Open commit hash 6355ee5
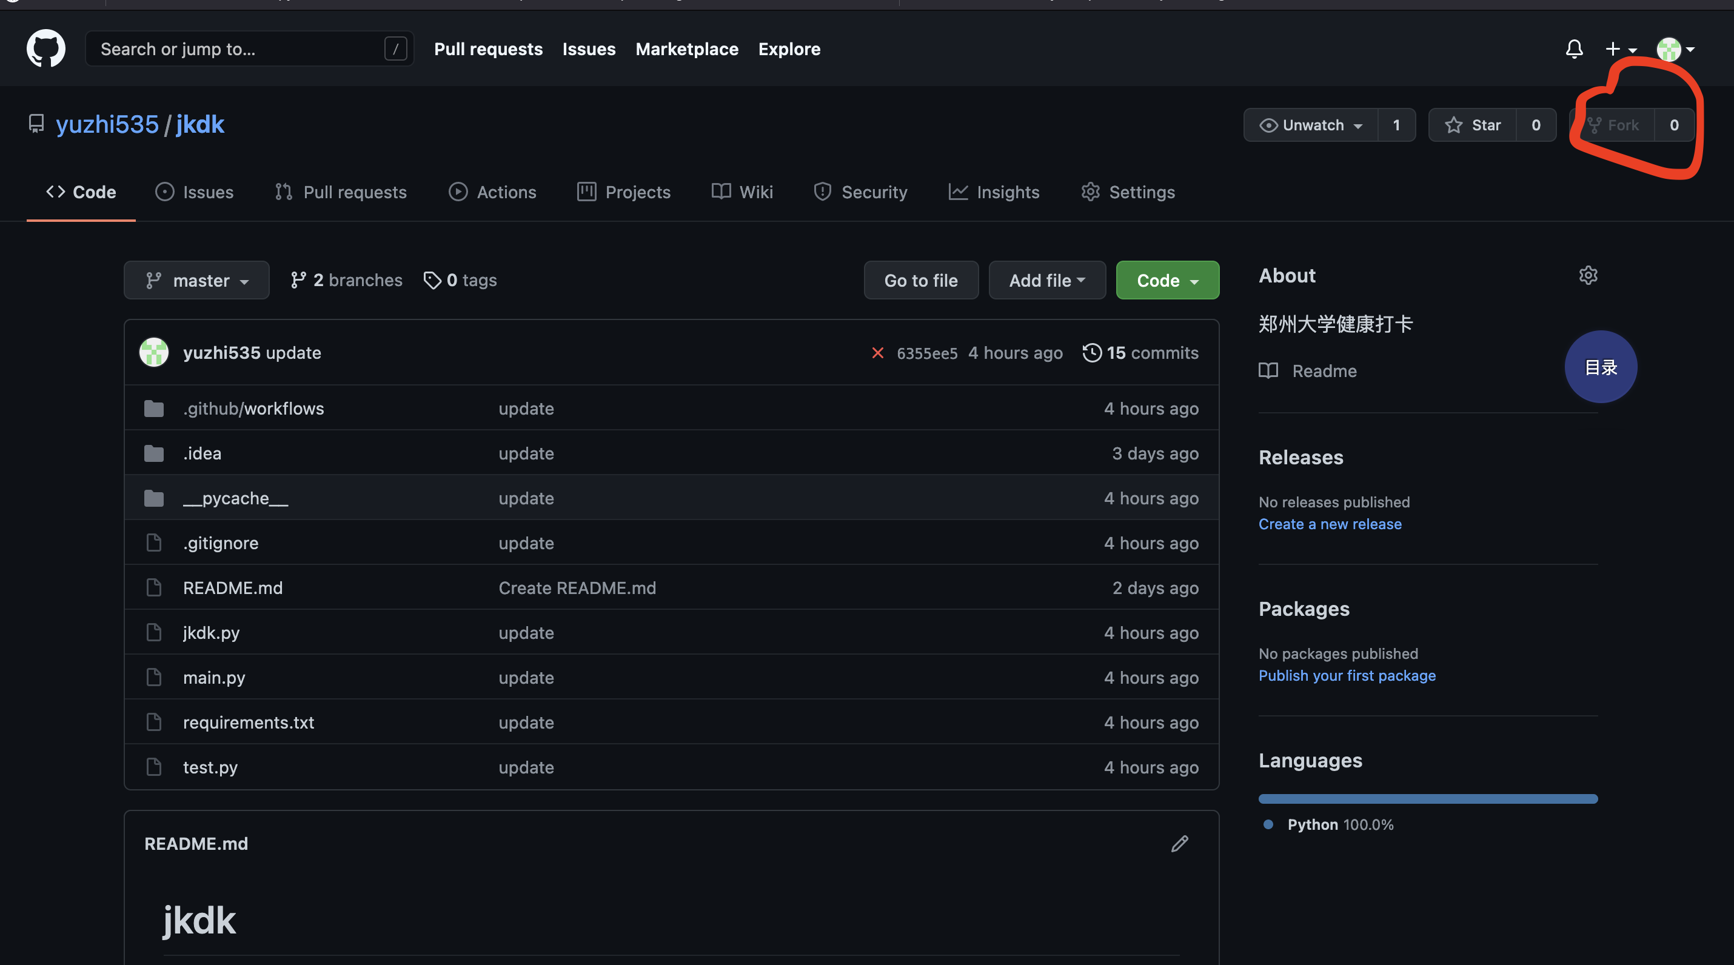The height and width of the screenshot is (965, 1734). coord(927,353)
